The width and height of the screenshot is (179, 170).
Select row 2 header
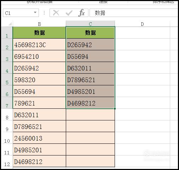[x=7, y=44]
